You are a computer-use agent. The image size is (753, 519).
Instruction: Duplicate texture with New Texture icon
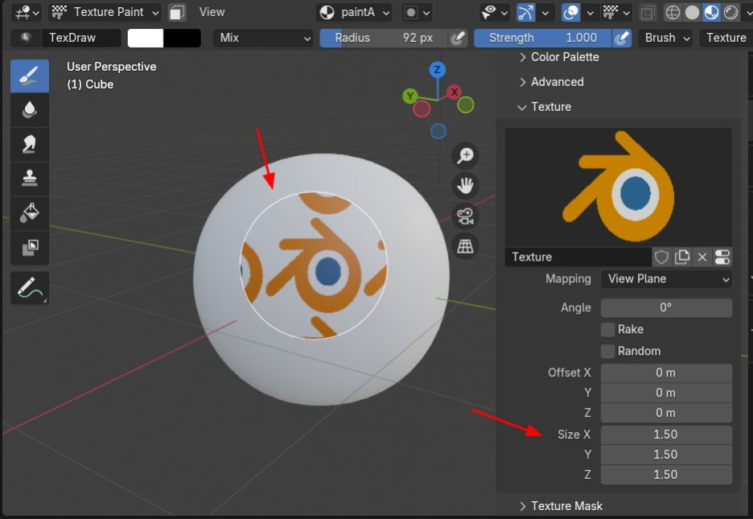pos(682,257)
